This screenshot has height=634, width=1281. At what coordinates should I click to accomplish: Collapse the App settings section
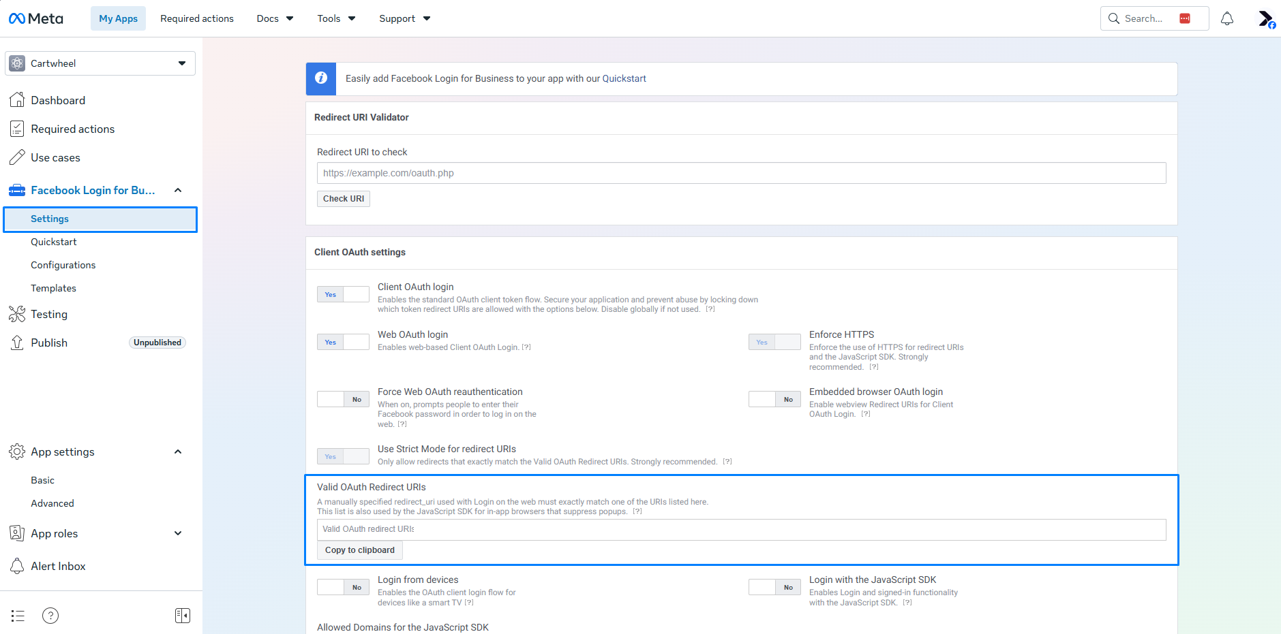pos(178,451)
